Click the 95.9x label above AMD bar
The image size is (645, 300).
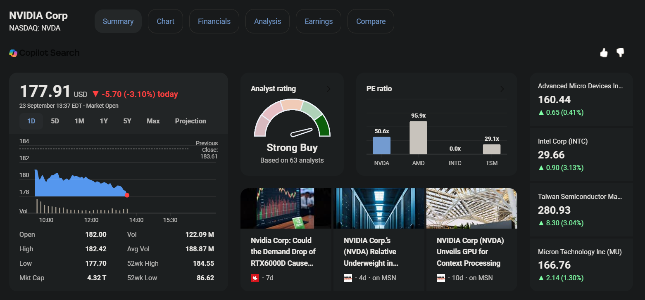[418, 116]
